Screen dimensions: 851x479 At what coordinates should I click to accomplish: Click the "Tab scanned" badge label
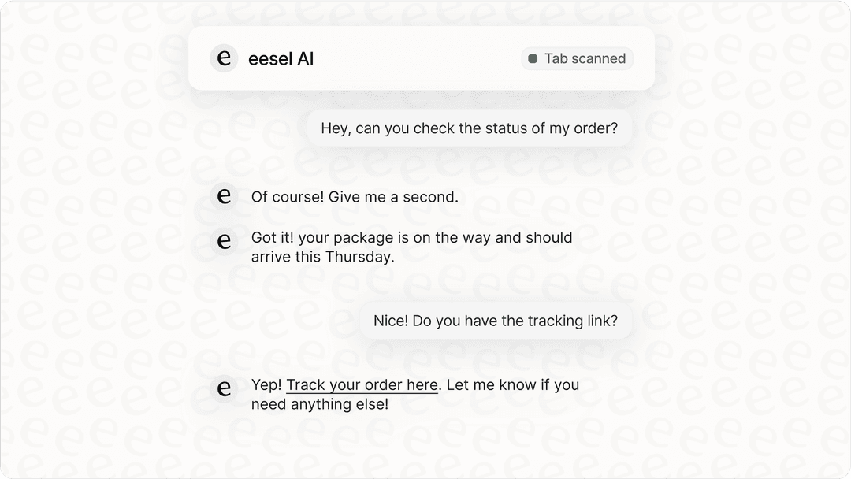pyautogui.click(x=585, y=58)
